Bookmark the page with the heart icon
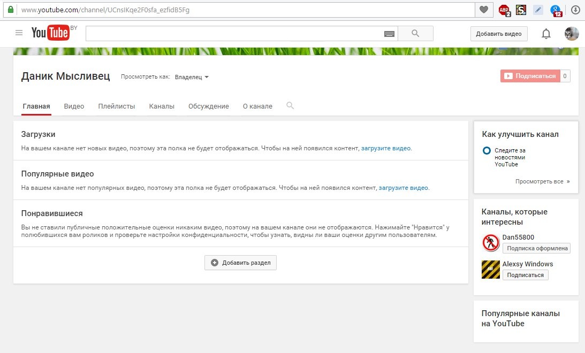This screenshot has width=585, height=353. pyautogui.click(x=484, y=10)
